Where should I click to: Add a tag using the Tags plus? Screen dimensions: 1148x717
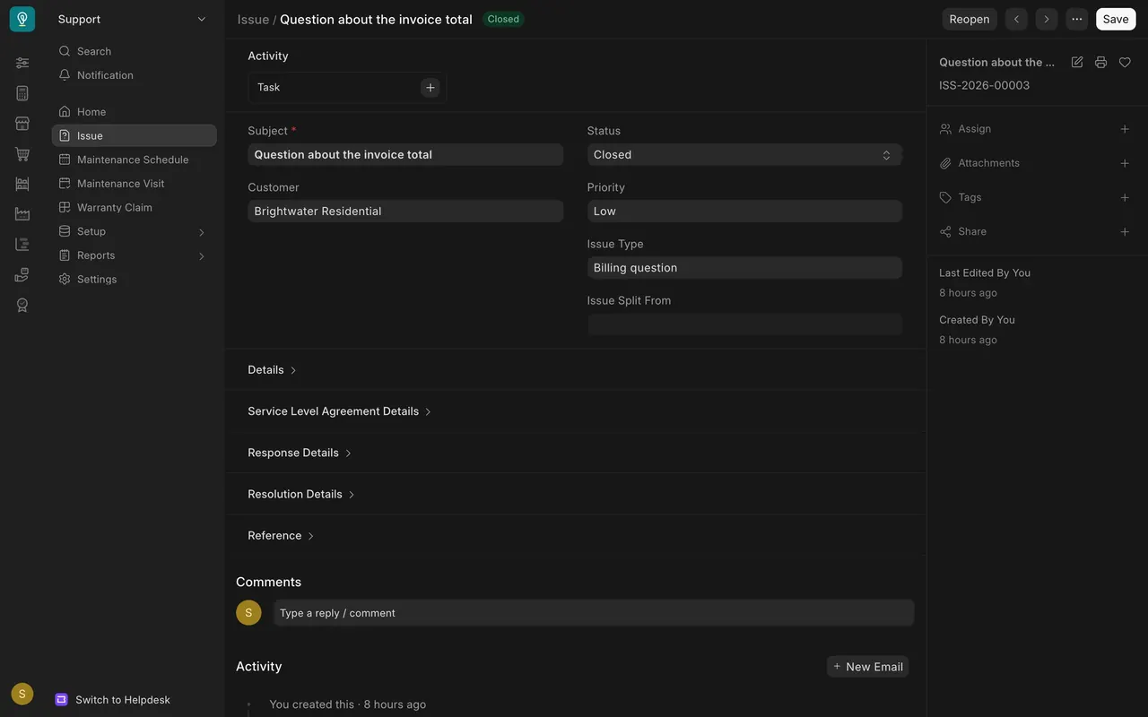pos(1125,197)
